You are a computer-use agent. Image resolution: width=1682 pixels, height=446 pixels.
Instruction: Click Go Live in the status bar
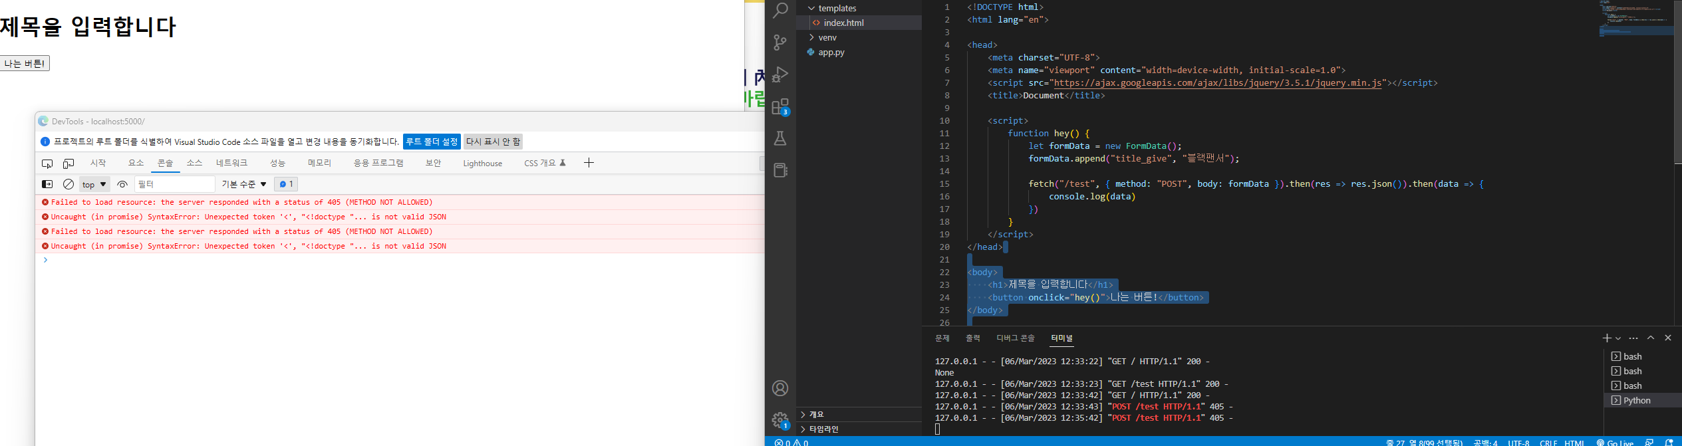[1615, 442]
